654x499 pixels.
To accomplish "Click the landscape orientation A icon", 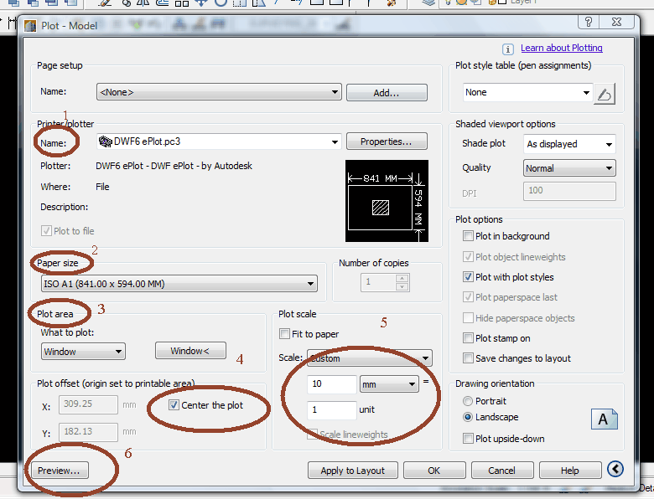I will click(x=604, y=419).
